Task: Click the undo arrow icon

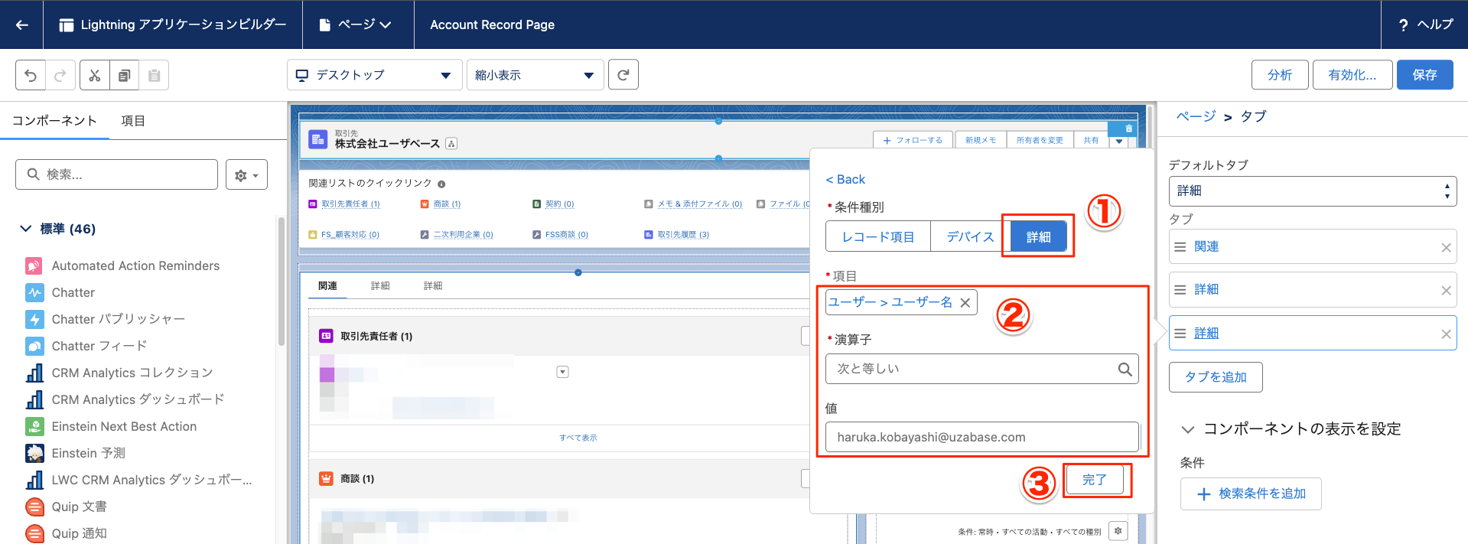Action: 31,75
